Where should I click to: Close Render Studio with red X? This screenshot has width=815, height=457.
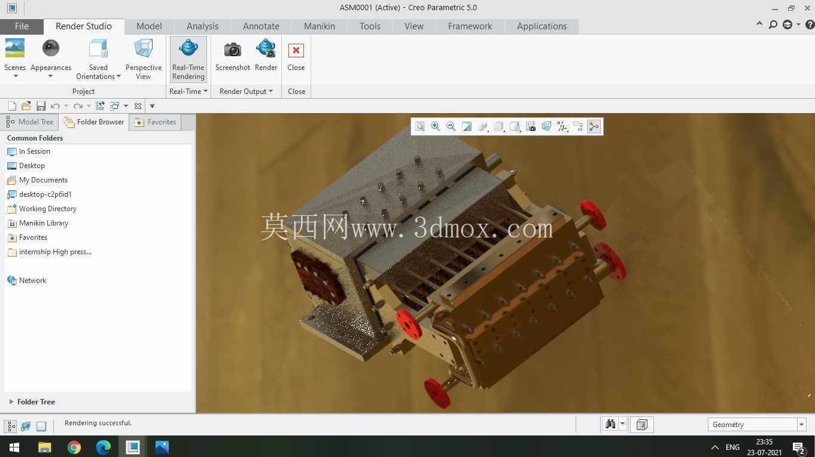(x=296, y=50)
